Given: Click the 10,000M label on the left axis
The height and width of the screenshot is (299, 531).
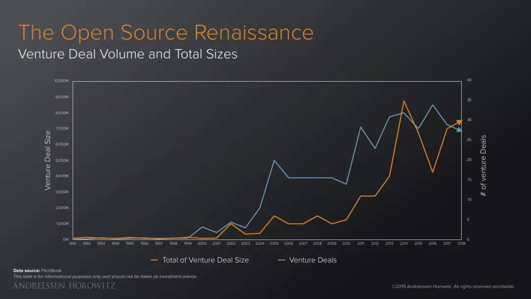Looking at the screenshot, I should pos(61,81).
